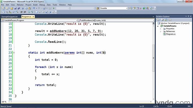Viewport: 193px width, 108px height.
Task: Click the Display Object Member List icon
Action: pyautogui.click(x=3, y=12)
